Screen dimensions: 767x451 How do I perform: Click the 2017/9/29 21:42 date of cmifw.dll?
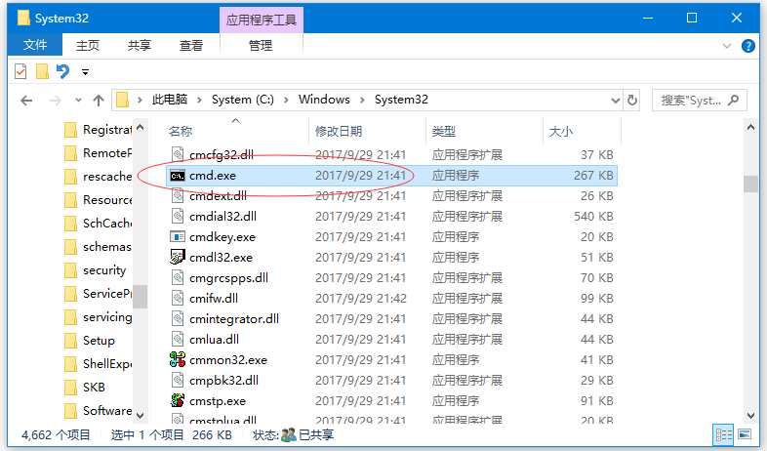[x=360, y=299]
